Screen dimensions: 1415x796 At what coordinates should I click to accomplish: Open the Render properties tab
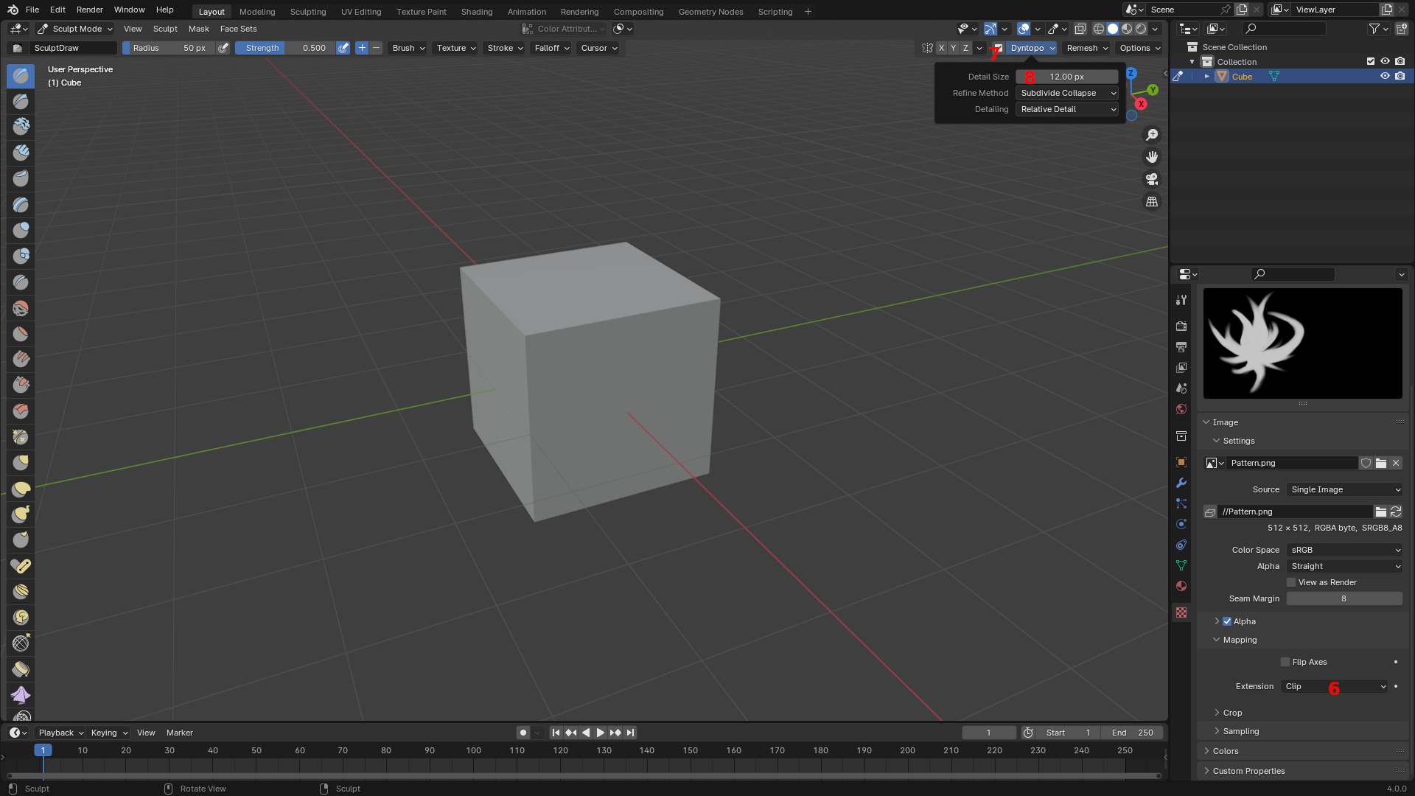1181,326
